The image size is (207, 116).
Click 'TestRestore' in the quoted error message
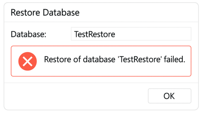(x=140, y=59)
